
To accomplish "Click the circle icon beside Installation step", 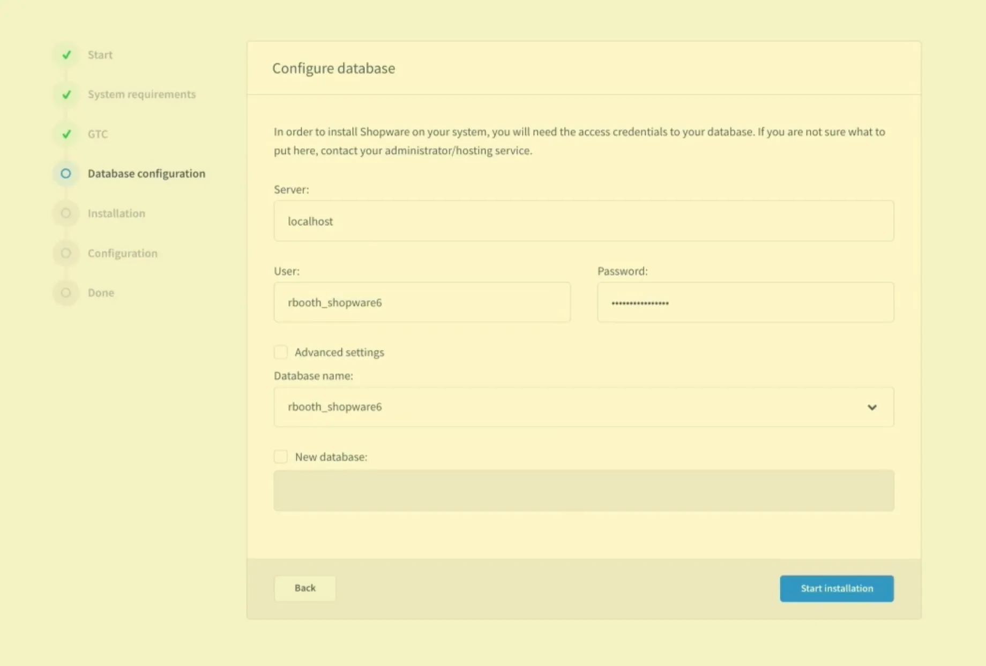I will (x=66, y=213).
